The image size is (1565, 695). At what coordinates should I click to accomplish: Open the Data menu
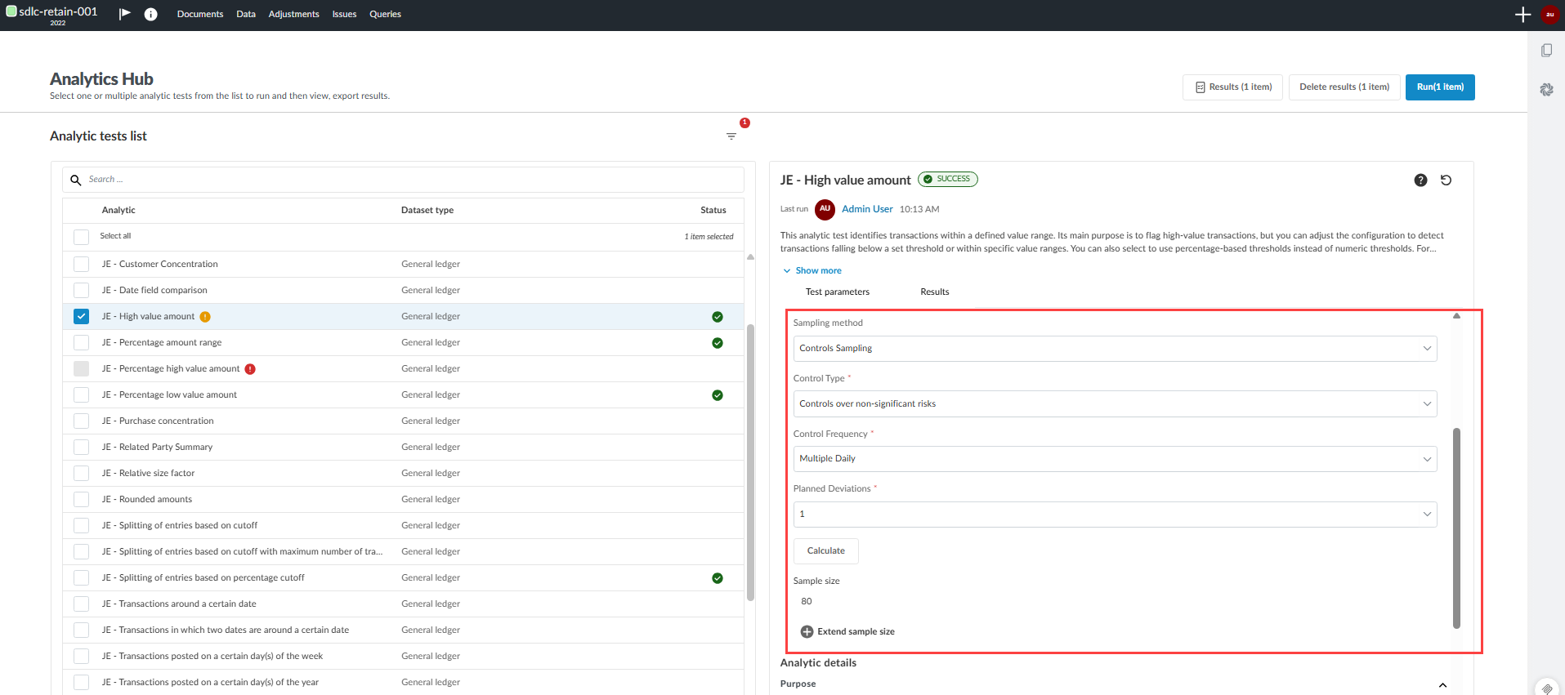pyautogui.click(x=246, y=15)
